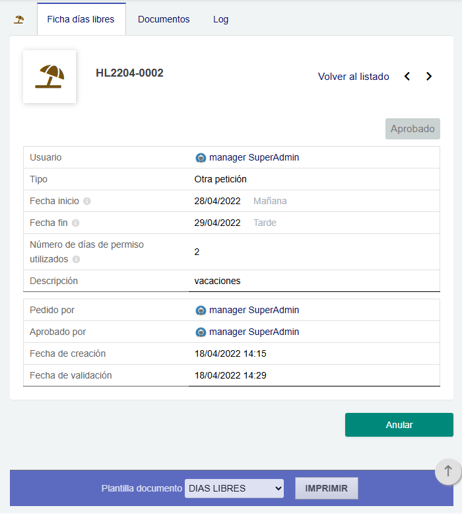Click the Fecha de validación label
The image size is (462, 514).
click(x=71, y=376)
